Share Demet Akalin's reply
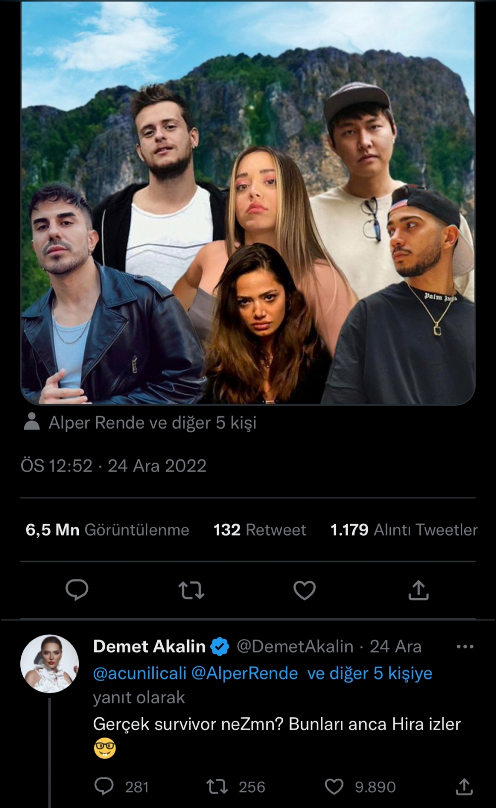 [x=464, y=787]
